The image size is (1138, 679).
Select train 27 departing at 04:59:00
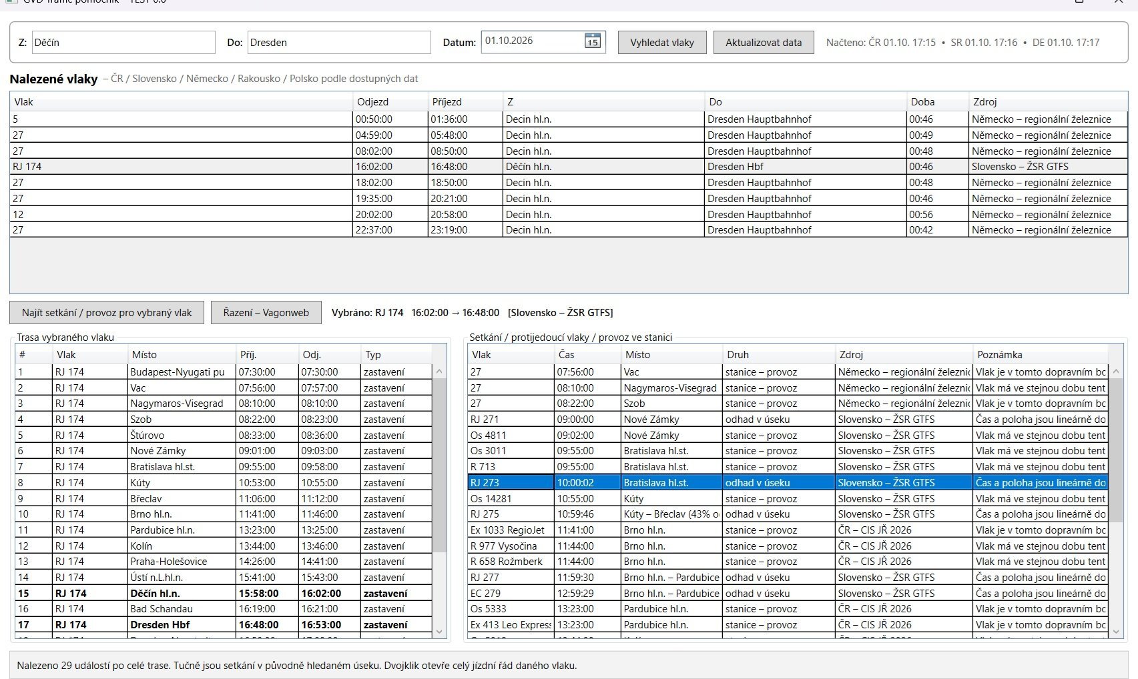click(x=569, y=135)
